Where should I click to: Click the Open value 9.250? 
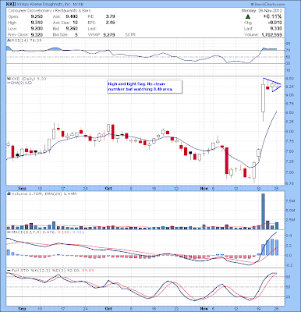[x=37, y=16]
